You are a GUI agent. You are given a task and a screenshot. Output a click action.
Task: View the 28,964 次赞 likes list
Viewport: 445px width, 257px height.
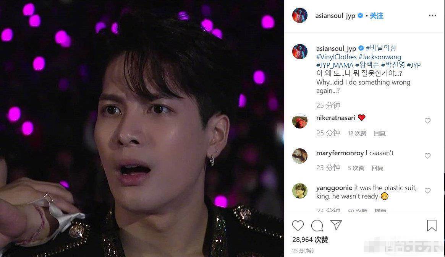tap(310, 240)
